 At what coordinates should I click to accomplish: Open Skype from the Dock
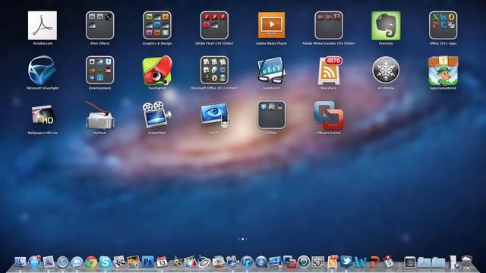tap(105, 262)
